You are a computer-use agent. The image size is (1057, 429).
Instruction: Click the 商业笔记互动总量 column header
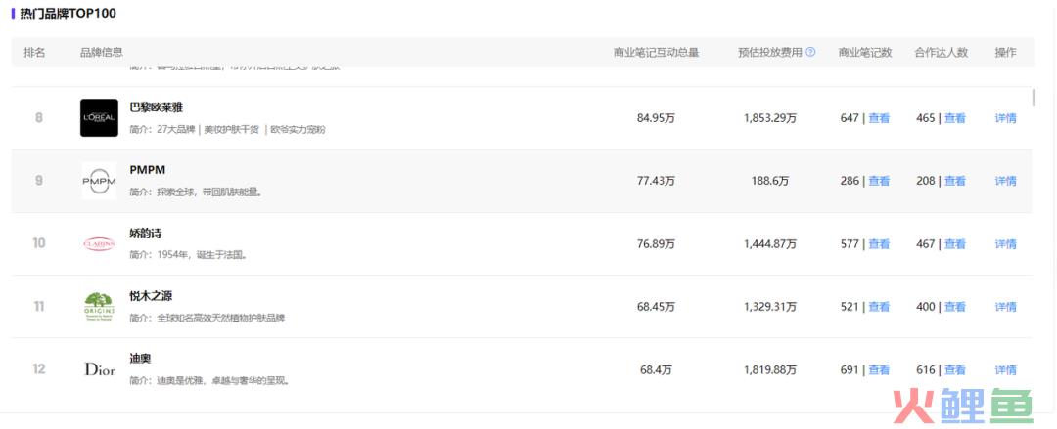[x=656, y=52]
